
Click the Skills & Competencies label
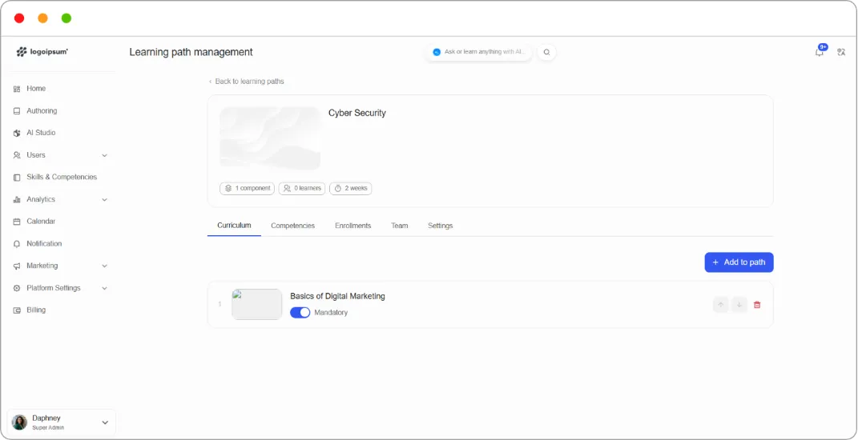(62, 177)
